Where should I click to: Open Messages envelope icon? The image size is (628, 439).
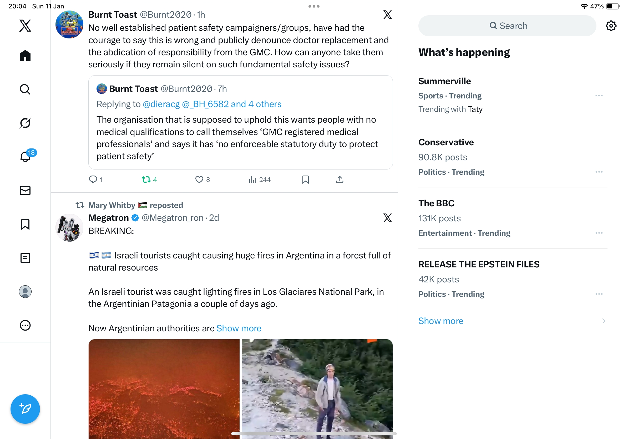coord(25,191)
